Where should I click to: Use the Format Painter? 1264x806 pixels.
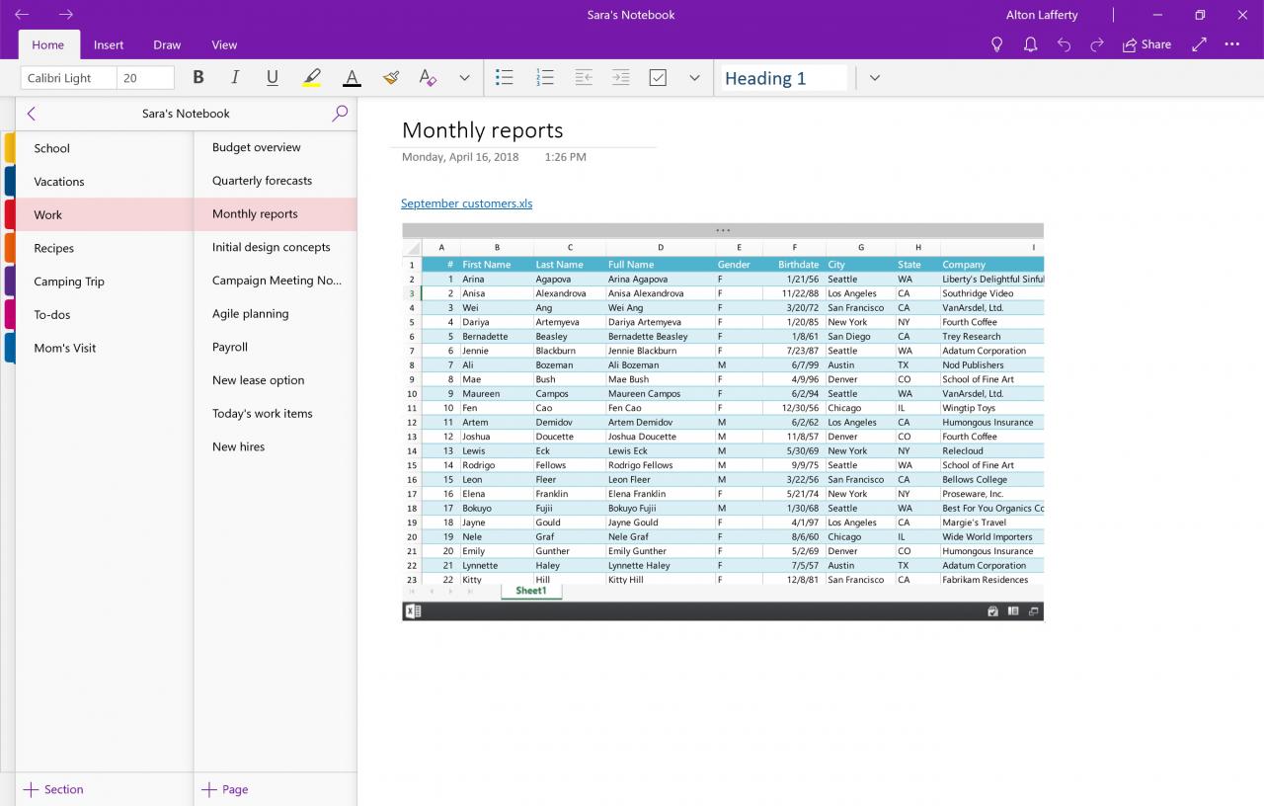click(391, 77)
